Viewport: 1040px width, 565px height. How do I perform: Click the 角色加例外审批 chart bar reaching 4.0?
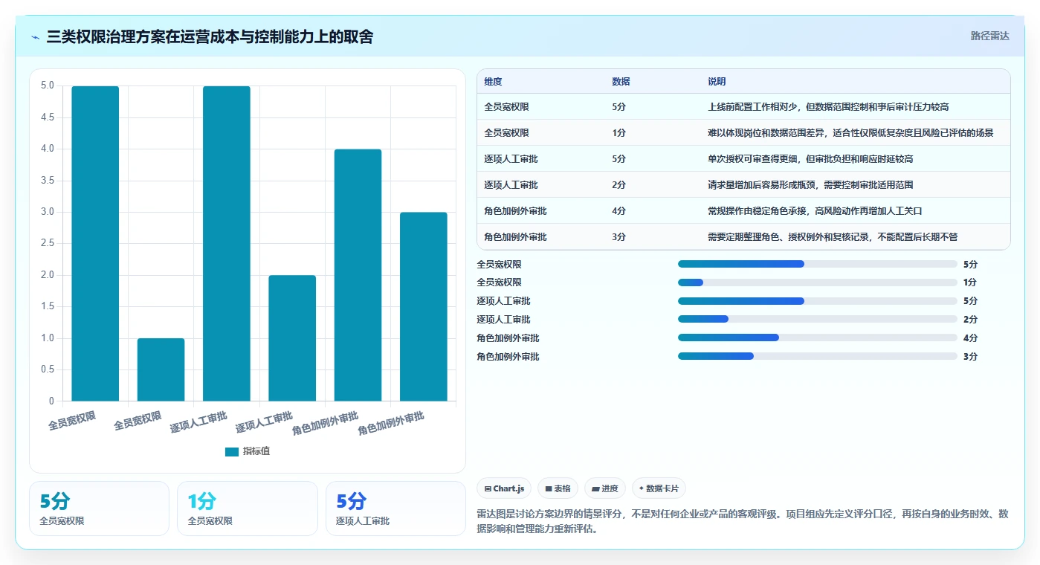(358, 275)
